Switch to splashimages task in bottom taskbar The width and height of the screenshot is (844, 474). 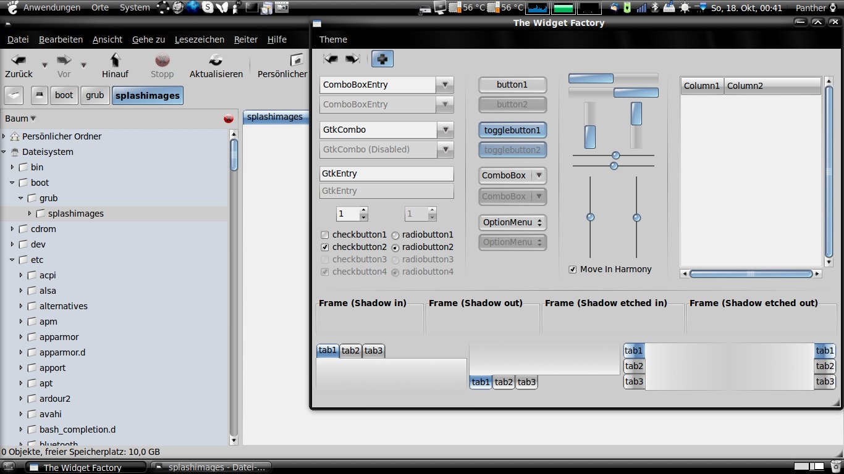[x=210, y=467]
